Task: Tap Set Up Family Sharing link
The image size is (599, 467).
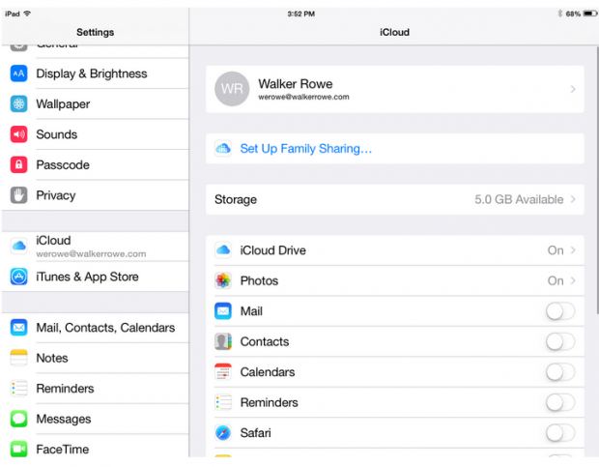Action: click(305, 148)
